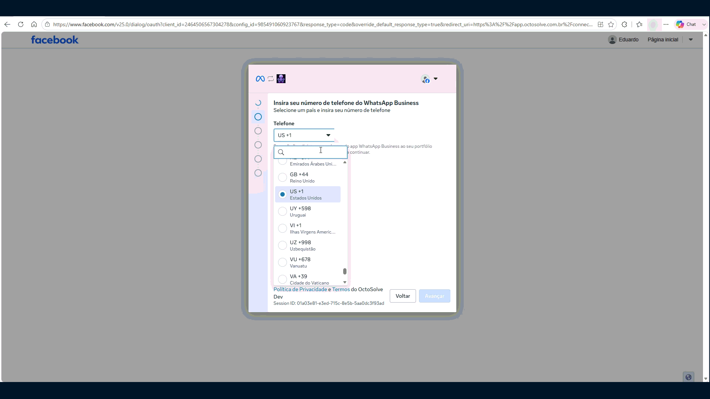Click the country list scrollbar thumb

345,272
